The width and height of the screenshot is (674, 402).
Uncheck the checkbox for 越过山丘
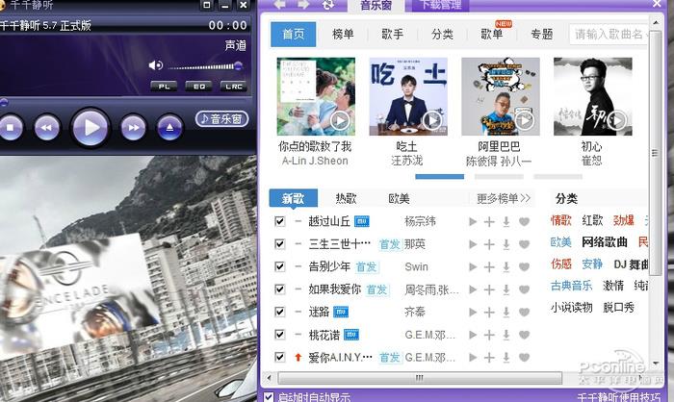(279, 221)
